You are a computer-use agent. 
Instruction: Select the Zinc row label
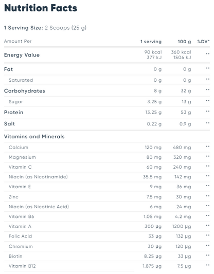[x=13, y=197]
